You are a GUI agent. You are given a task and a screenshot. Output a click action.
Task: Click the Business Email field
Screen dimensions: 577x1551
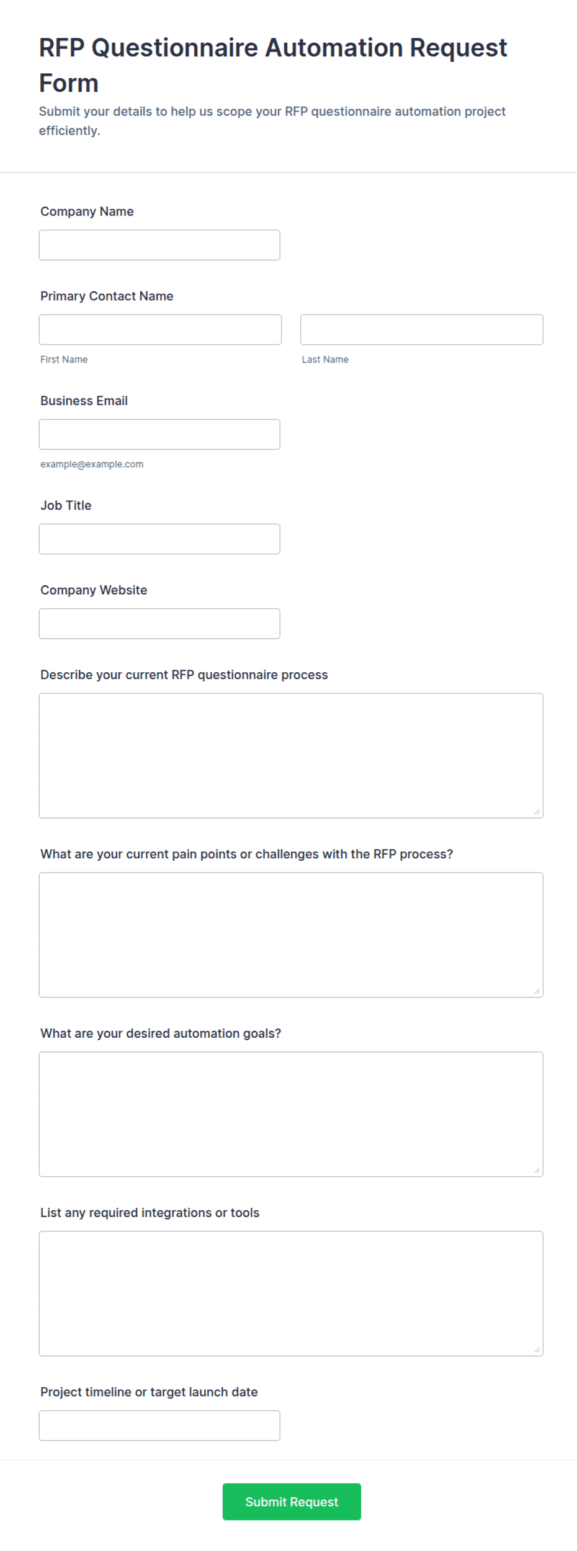pos(159,434)
